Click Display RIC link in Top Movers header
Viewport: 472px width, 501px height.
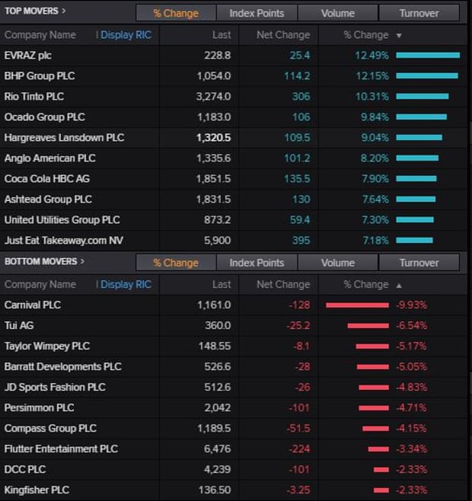point(126,35)
